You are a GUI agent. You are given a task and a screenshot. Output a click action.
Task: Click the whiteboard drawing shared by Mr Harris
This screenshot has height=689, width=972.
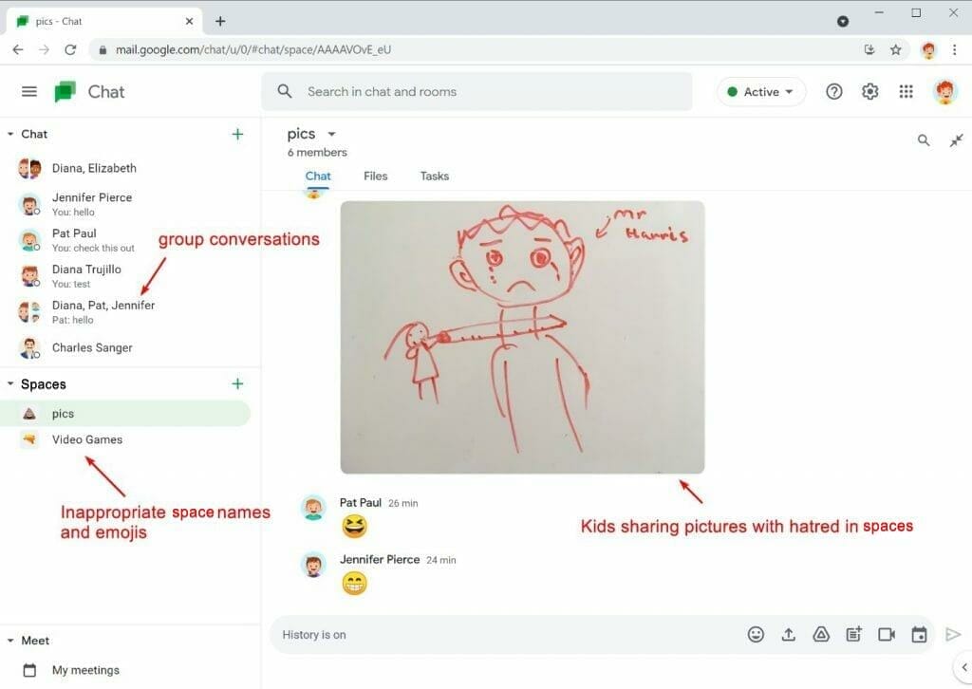coord(522,334)
